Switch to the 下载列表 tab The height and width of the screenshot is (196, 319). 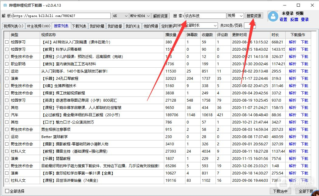tap(79, 26)
